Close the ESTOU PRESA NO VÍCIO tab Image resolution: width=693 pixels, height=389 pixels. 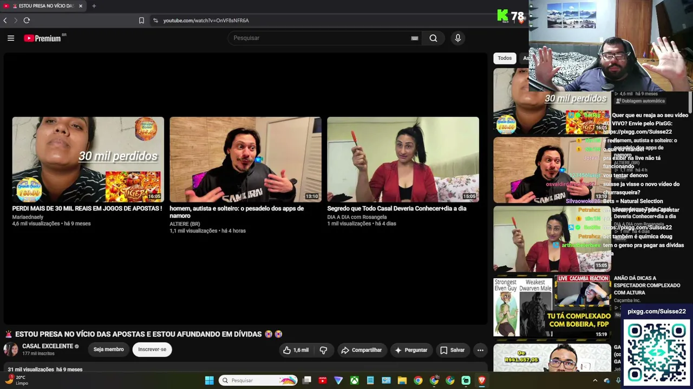[81, 6]
